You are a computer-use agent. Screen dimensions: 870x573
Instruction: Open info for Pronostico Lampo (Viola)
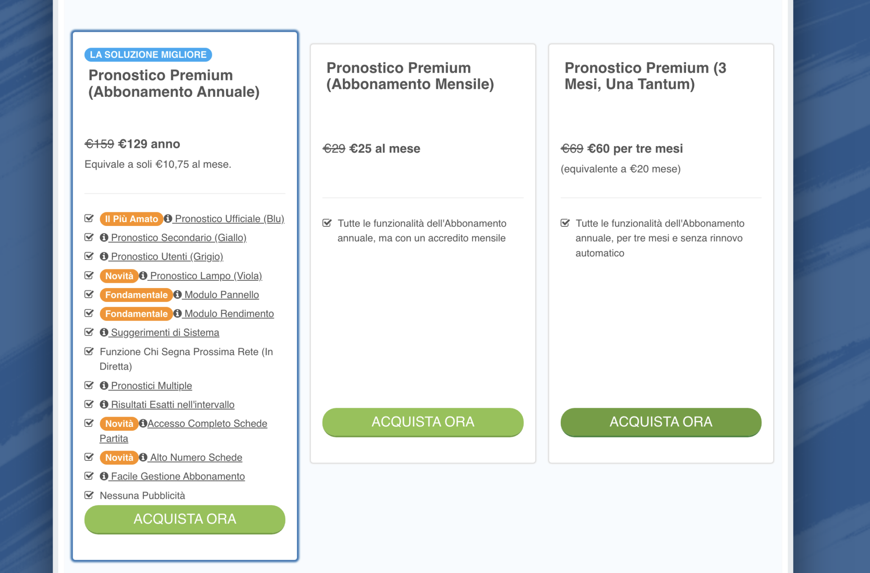coord(143,276)
